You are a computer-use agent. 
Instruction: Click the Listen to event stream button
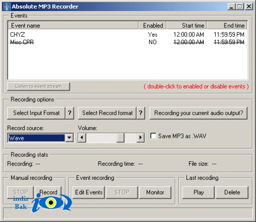38,86
